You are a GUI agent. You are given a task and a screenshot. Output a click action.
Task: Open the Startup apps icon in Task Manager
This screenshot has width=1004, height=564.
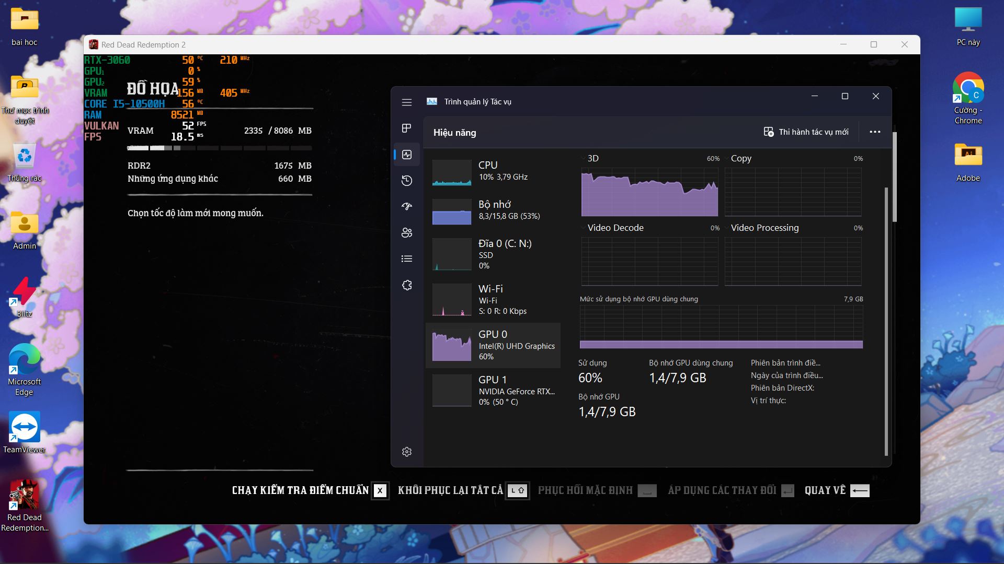tap(407, 207)
